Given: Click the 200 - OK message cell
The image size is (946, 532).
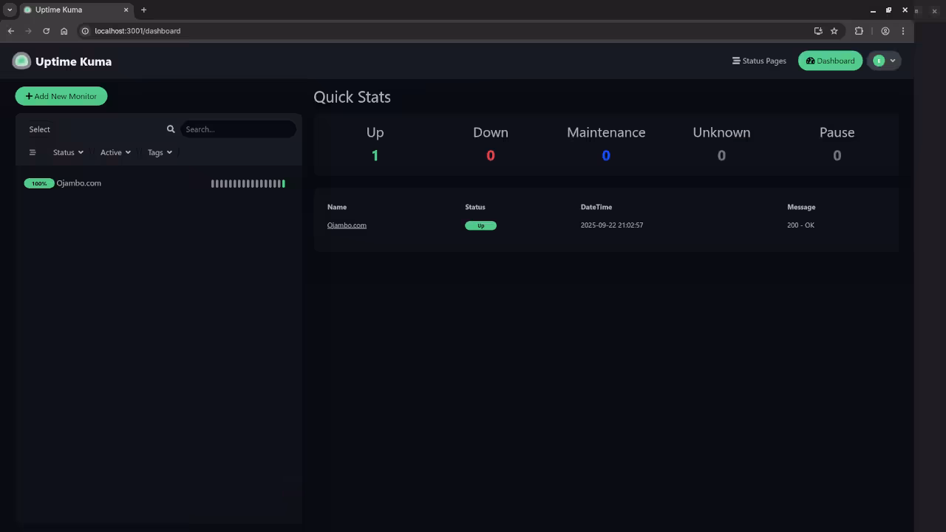Looking at the screenshot, I should [x=800, y=225].
